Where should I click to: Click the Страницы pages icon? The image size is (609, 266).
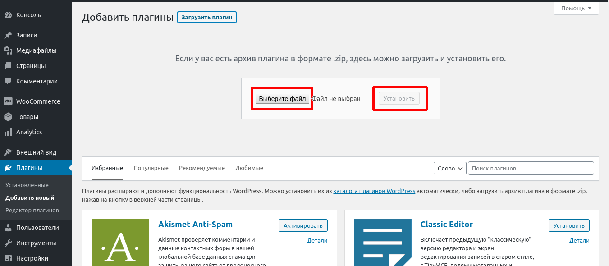point(8,66)
